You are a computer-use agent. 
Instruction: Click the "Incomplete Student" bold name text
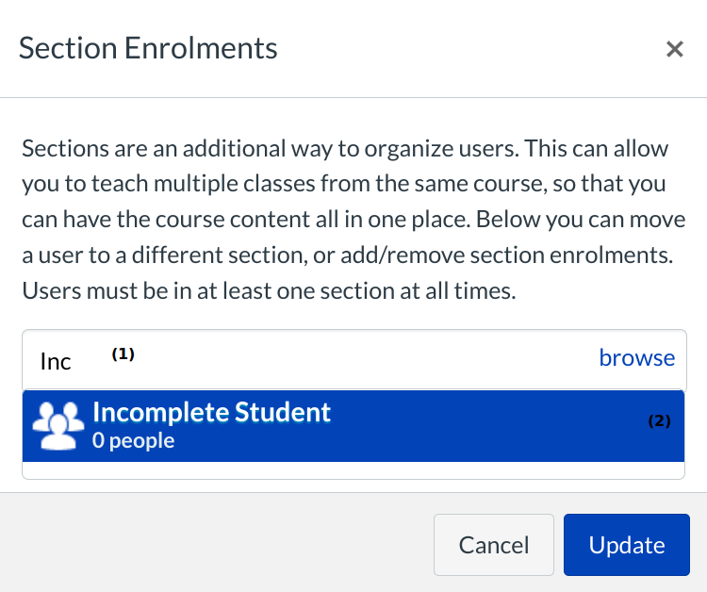coord(212,412)
